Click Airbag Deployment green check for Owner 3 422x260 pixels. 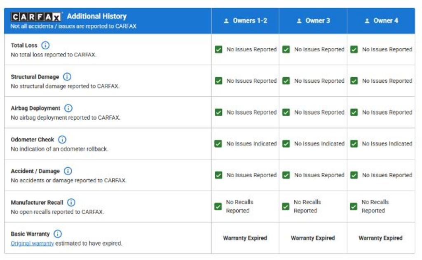tap(286, 112)
